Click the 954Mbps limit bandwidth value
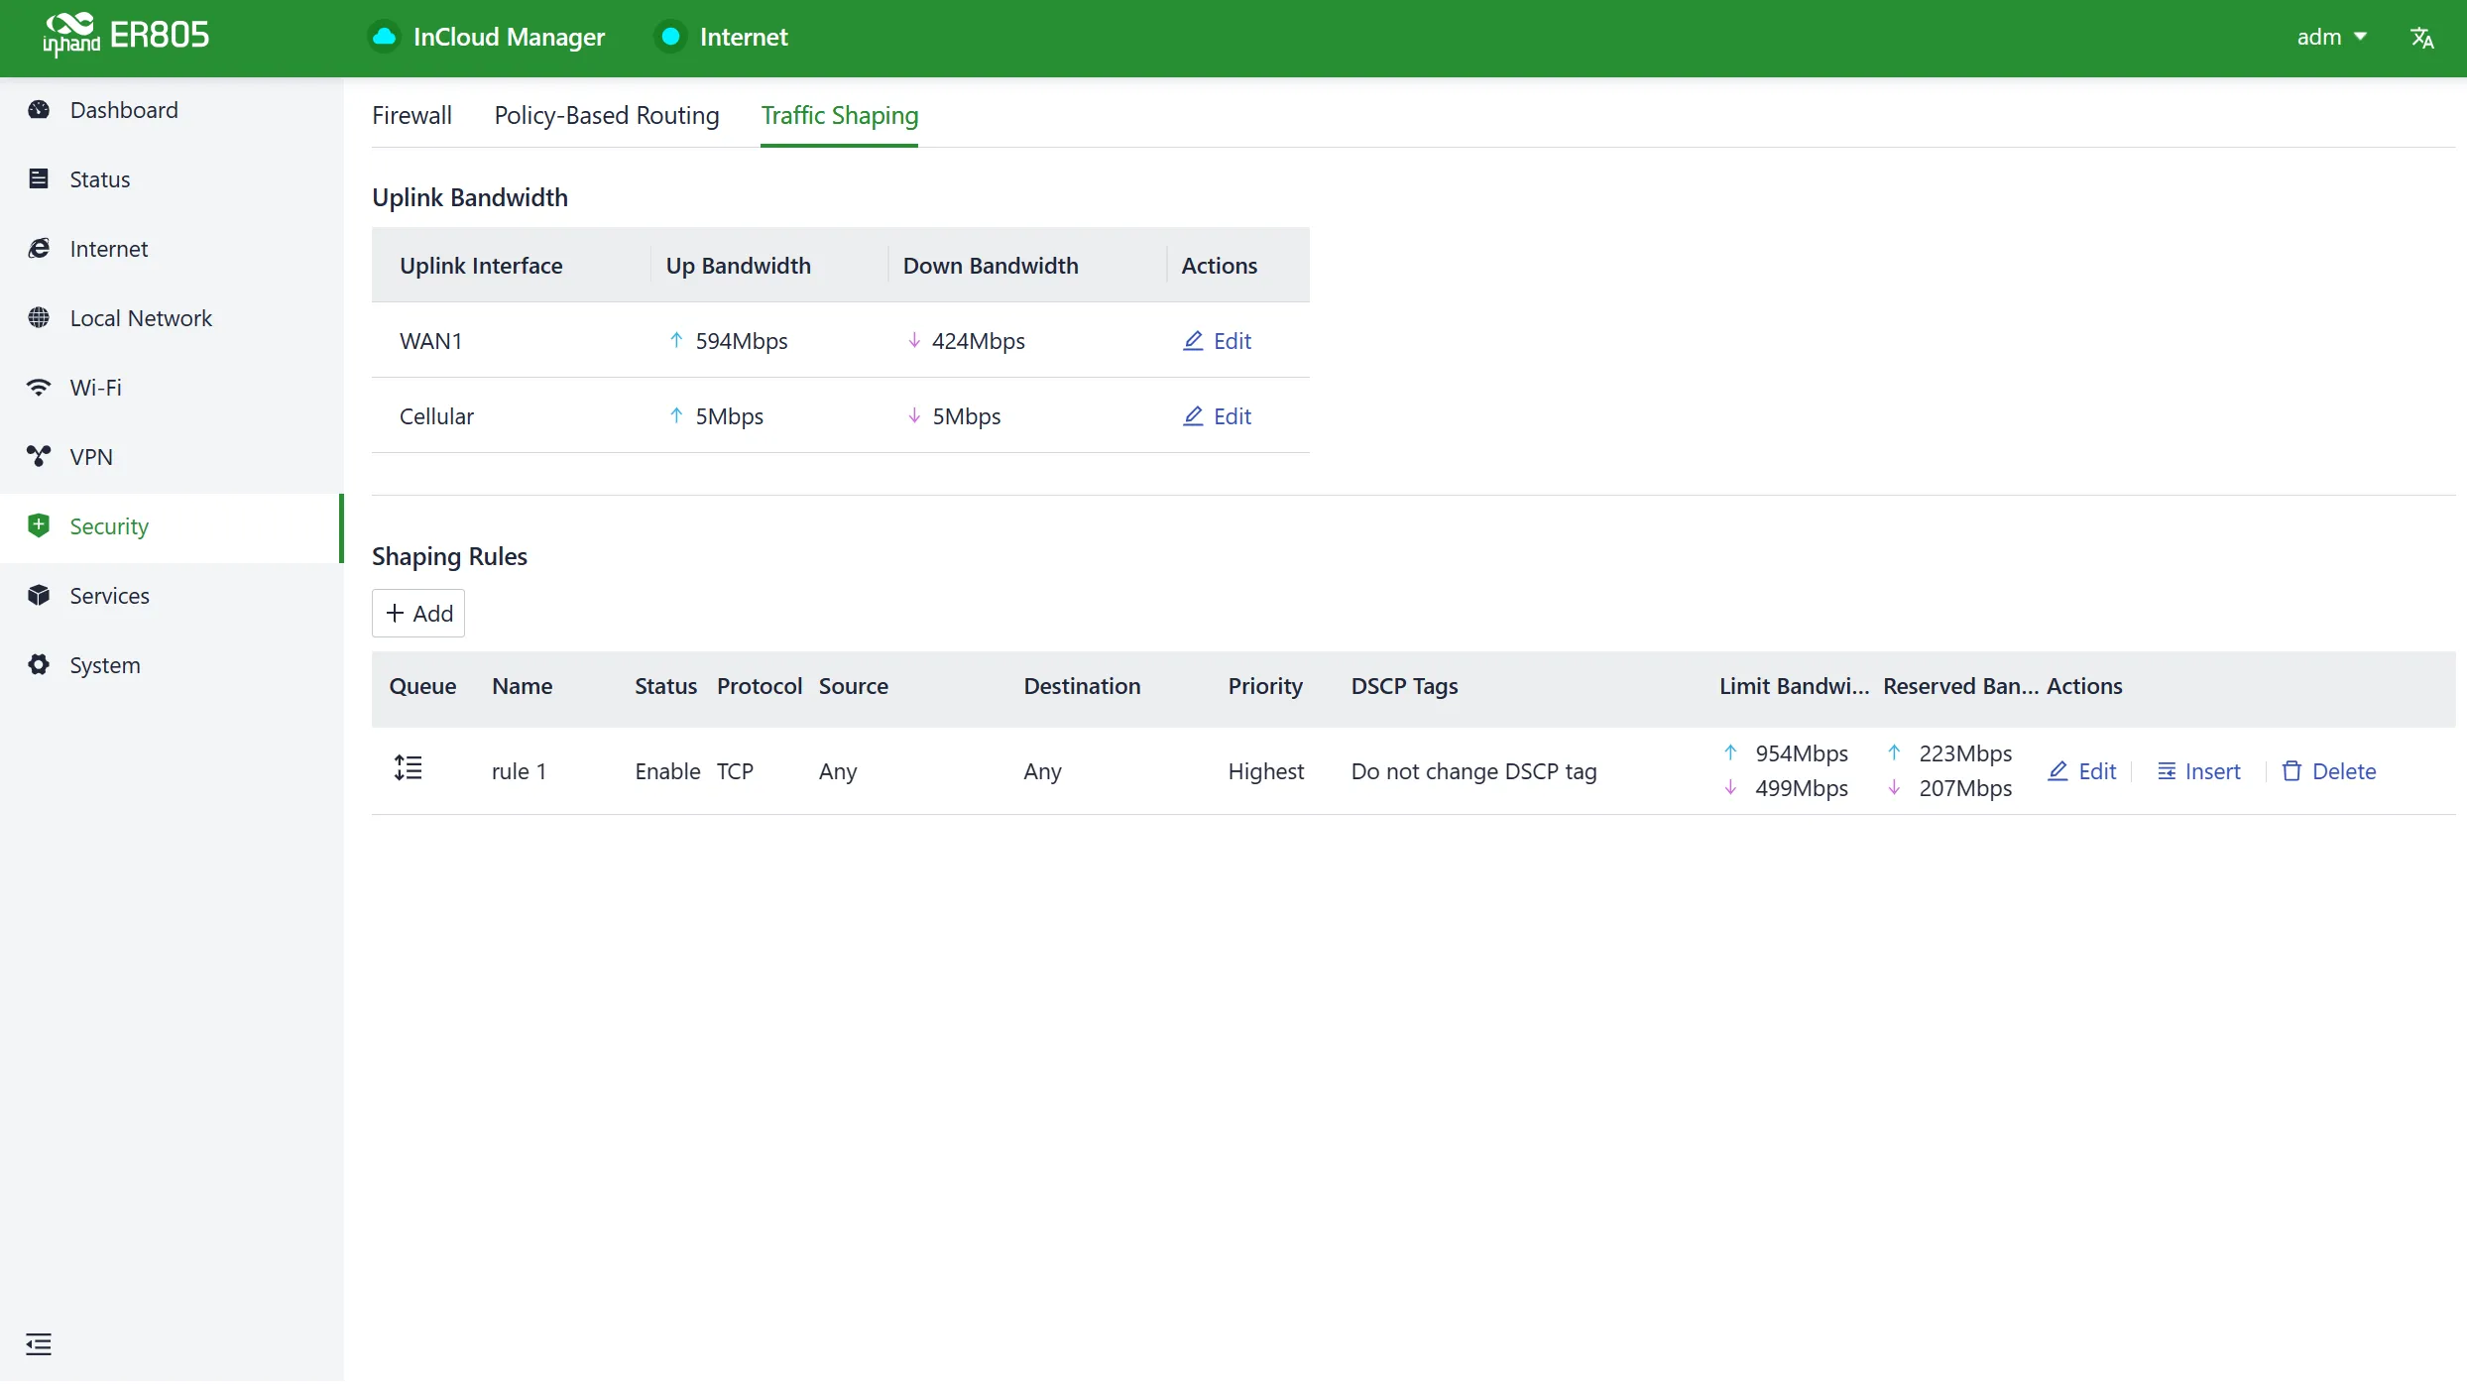The height and width of the screenshot is (1384, 2467). (x=1802, y=753)
